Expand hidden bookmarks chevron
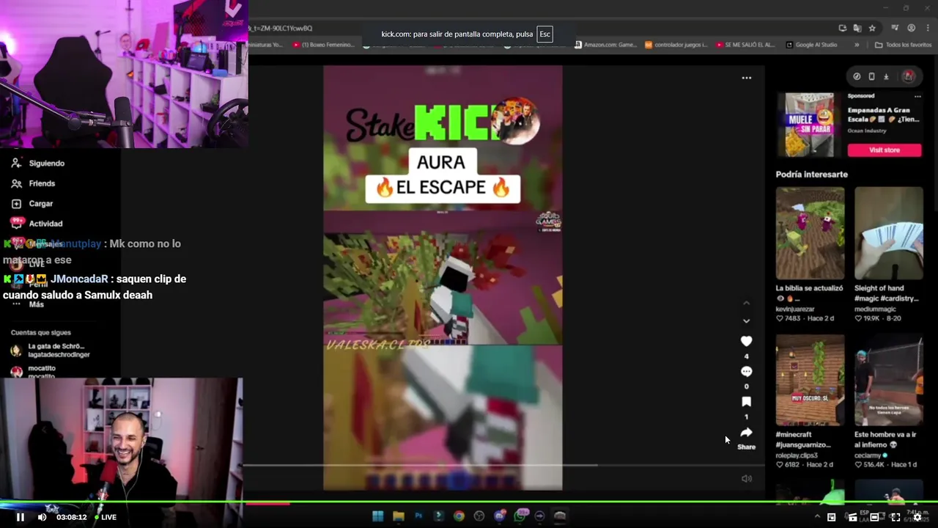The image size is (938, 528). coord(857,45)
